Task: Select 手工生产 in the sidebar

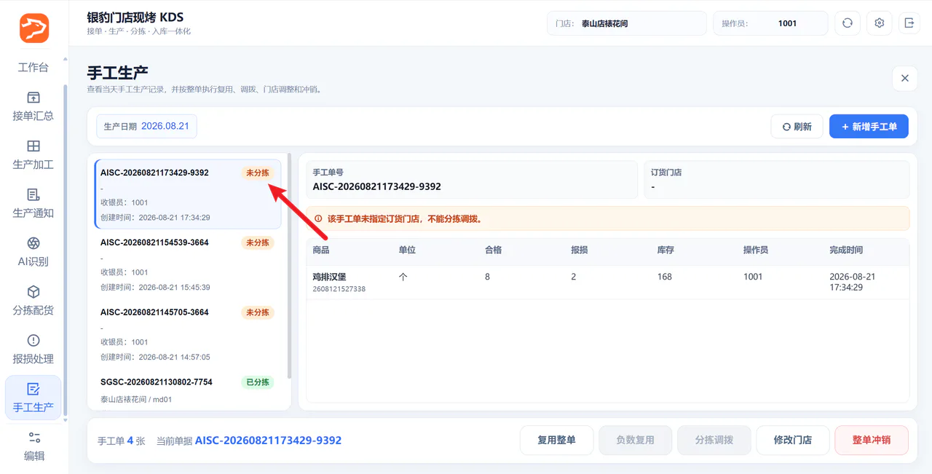Action: (x=33, y=398)
